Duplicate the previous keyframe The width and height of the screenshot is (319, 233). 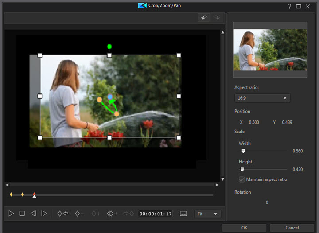tap(113, 214)
